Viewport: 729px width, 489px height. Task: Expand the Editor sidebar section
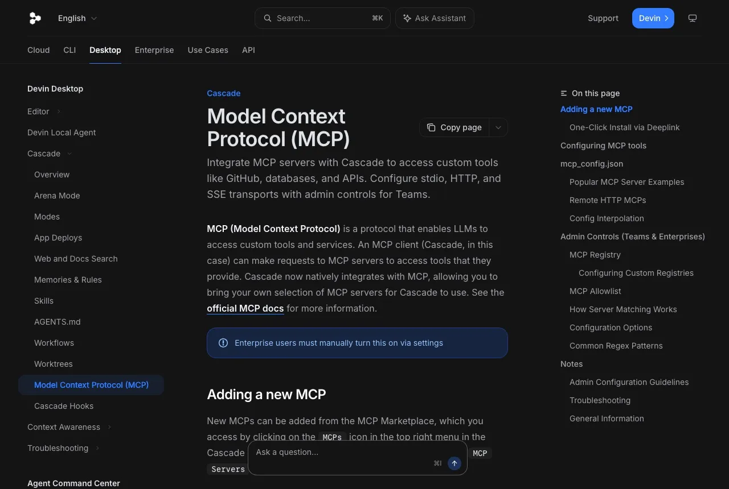click(x=44, y=111)
